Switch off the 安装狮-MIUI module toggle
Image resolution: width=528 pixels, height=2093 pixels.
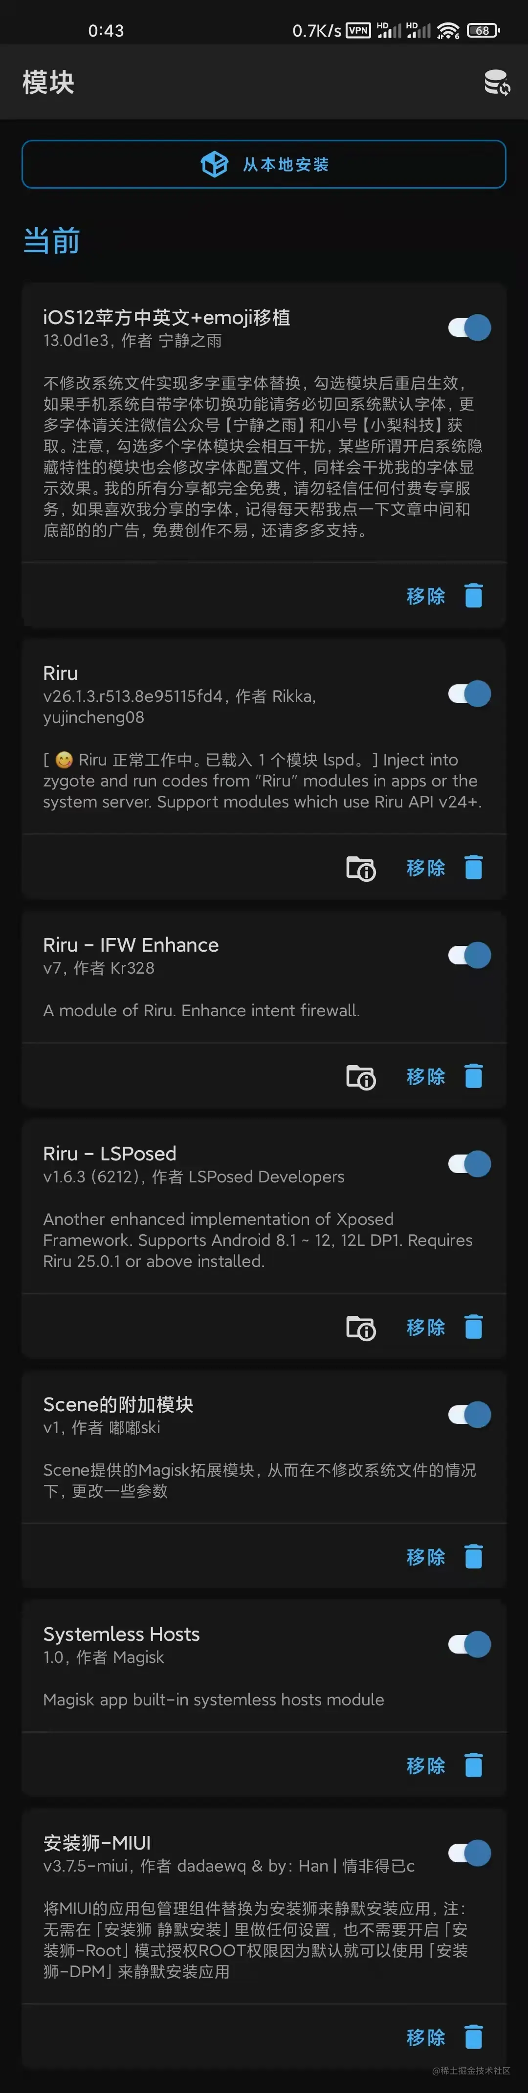point(469,1853)
